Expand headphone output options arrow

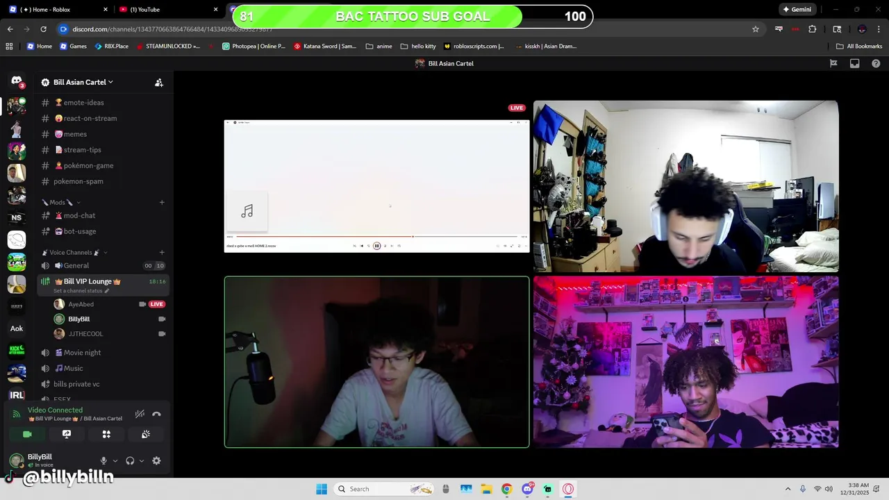(142, 460)
